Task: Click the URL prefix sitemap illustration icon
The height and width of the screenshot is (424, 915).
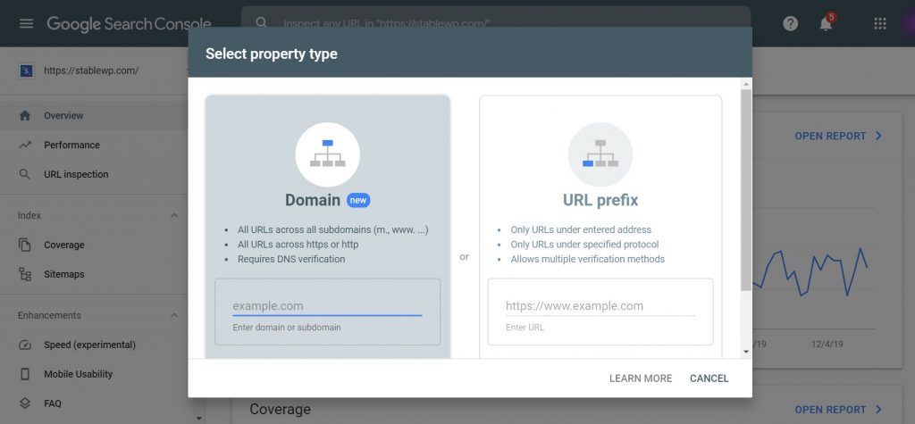Action: pos(600,154)
